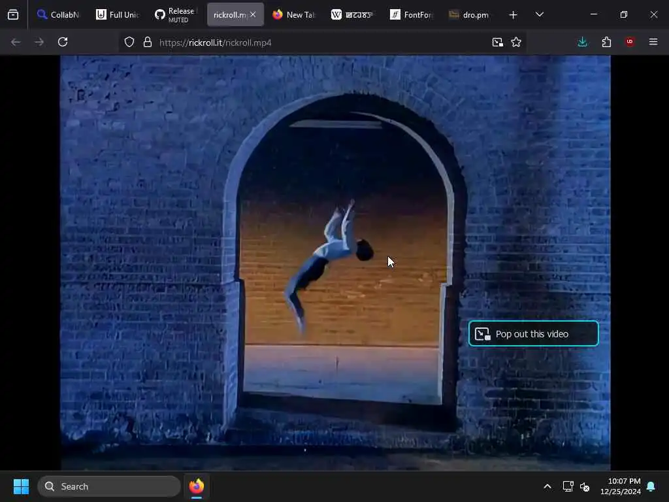
Task: Switch to the FontForge tab
Action: point(412,15)
